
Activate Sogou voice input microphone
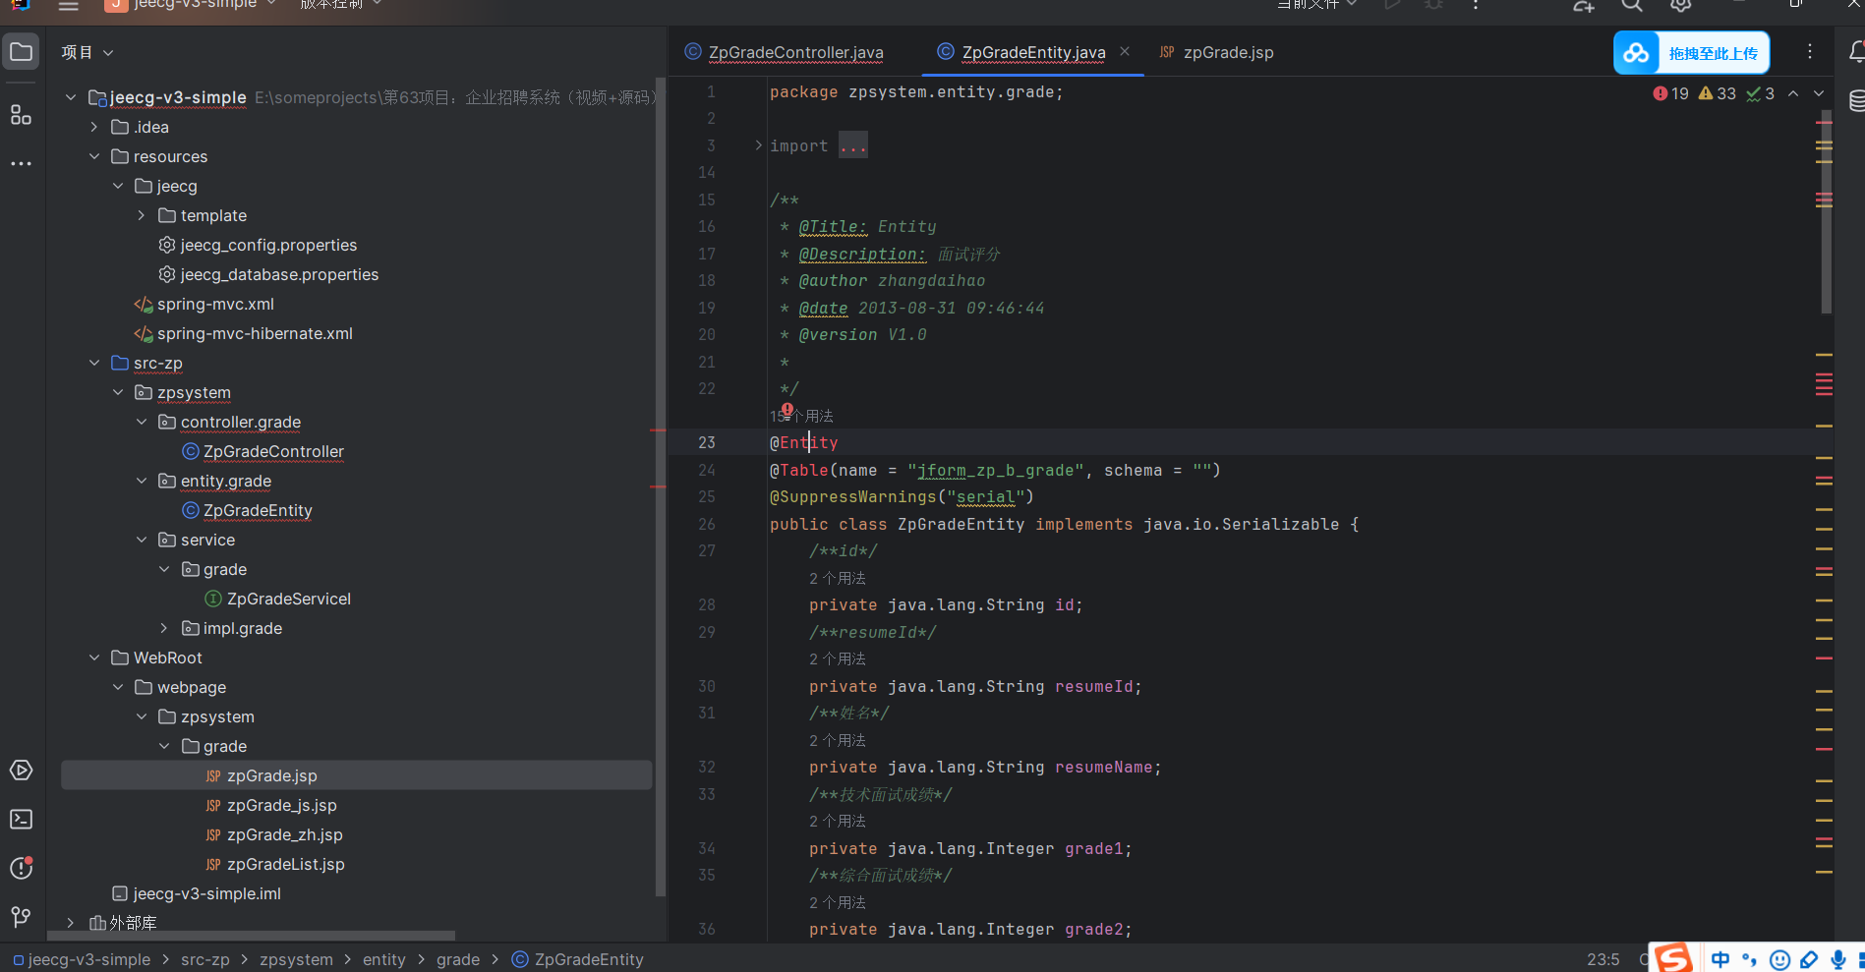pyautogui.click(x=1837, y=960)
